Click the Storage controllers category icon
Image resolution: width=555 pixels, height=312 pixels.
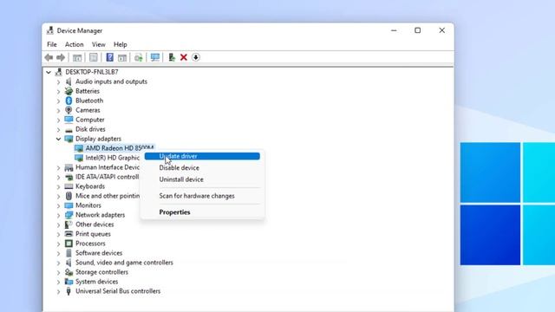click(69, 272)
